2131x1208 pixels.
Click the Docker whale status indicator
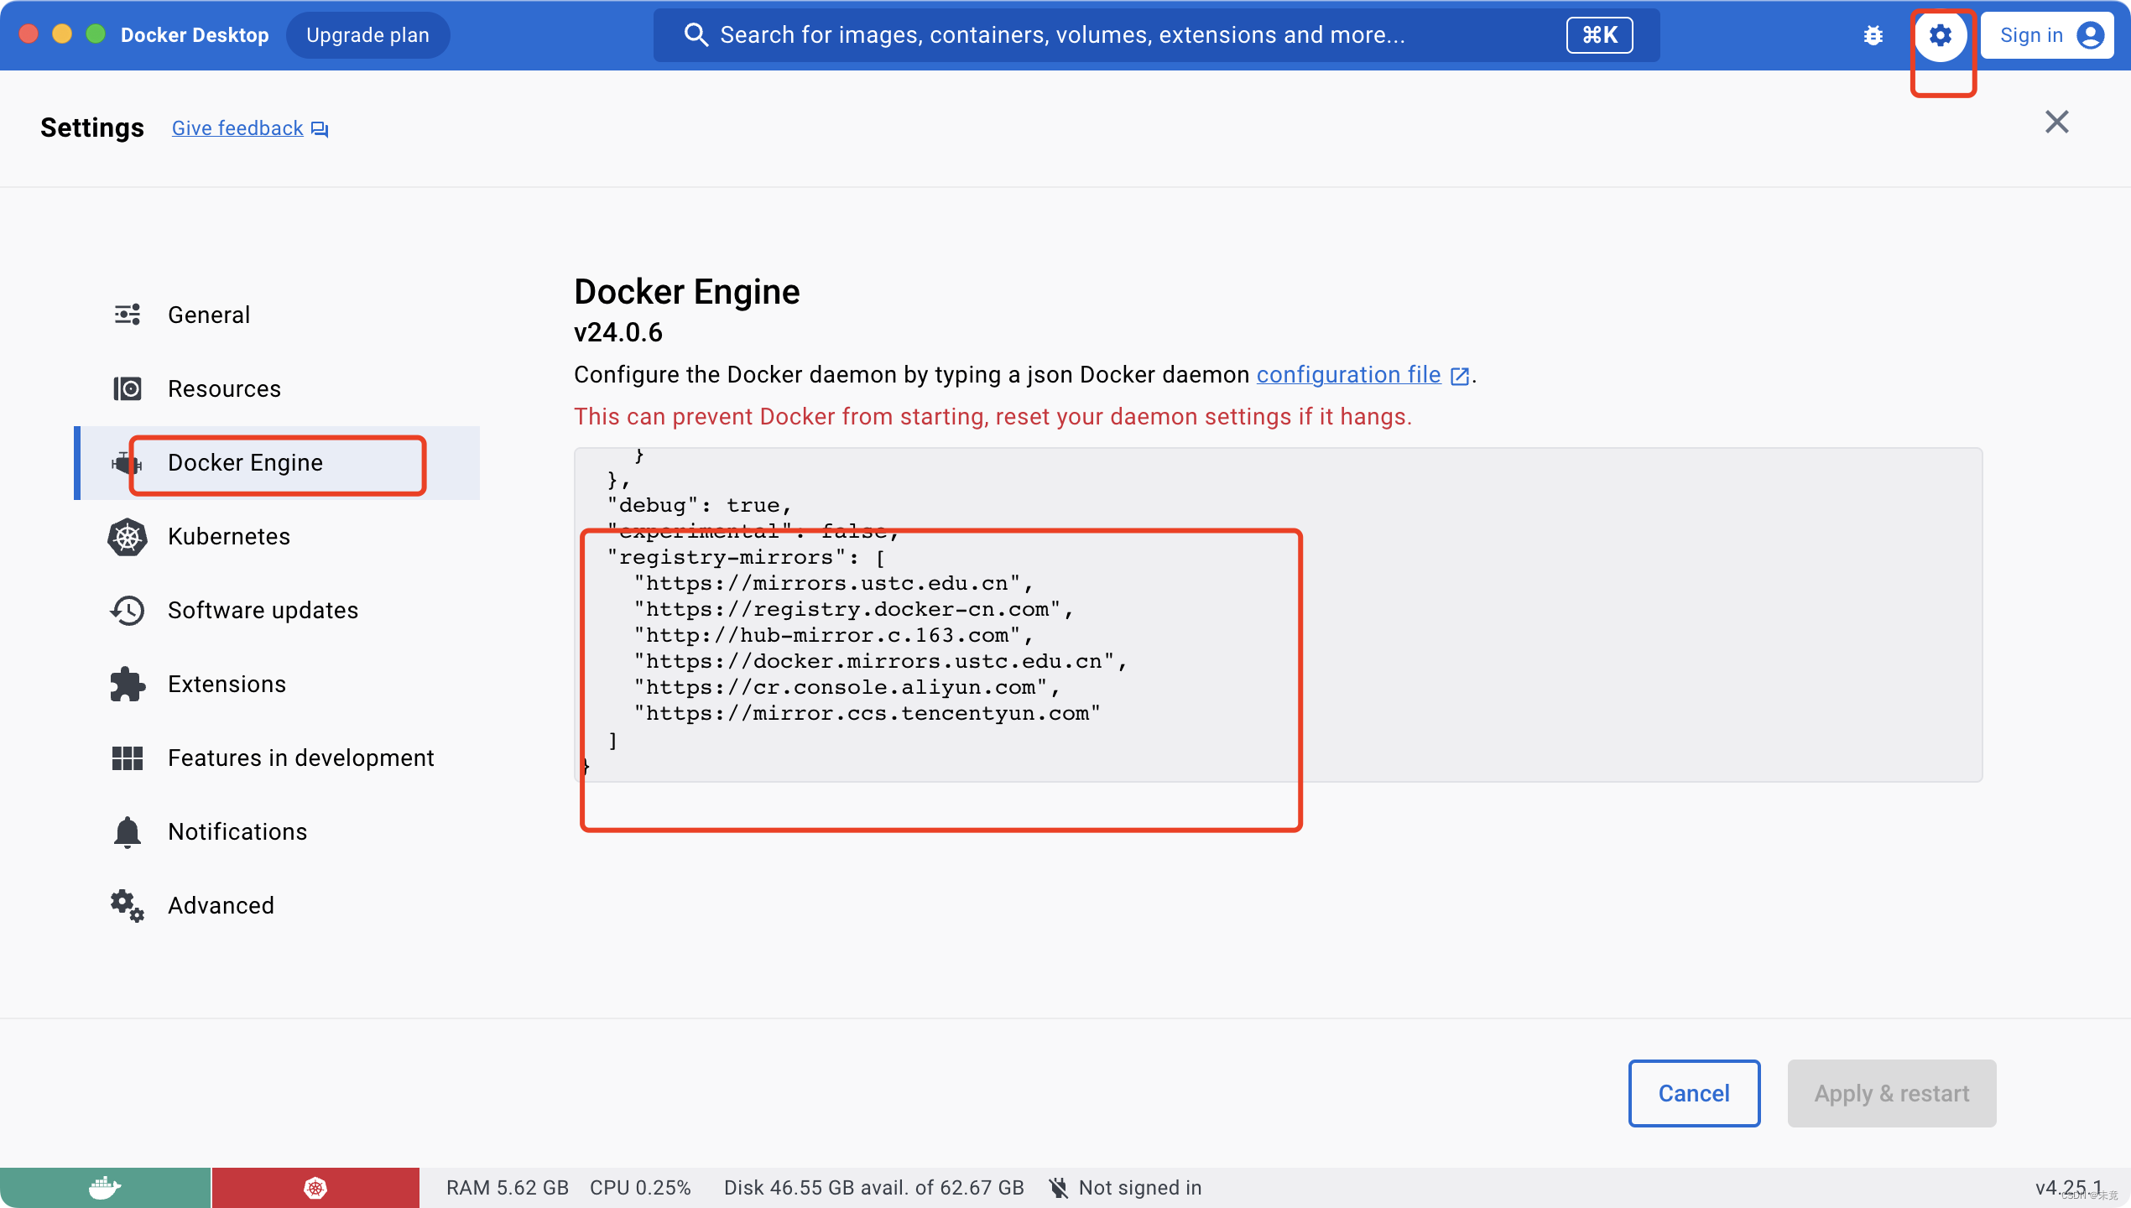pyautogui.click(x=105, y=1188)
